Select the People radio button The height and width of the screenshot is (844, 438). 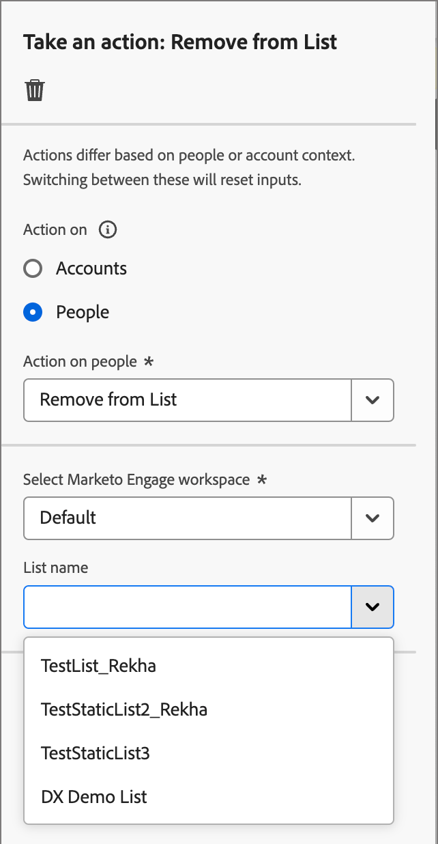[x=33, y=312]
